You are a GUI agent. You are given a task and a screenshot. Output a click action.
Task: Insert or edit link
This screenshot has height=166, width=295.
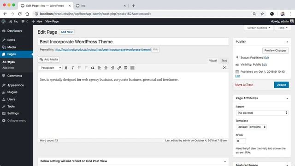pos(119,68)
